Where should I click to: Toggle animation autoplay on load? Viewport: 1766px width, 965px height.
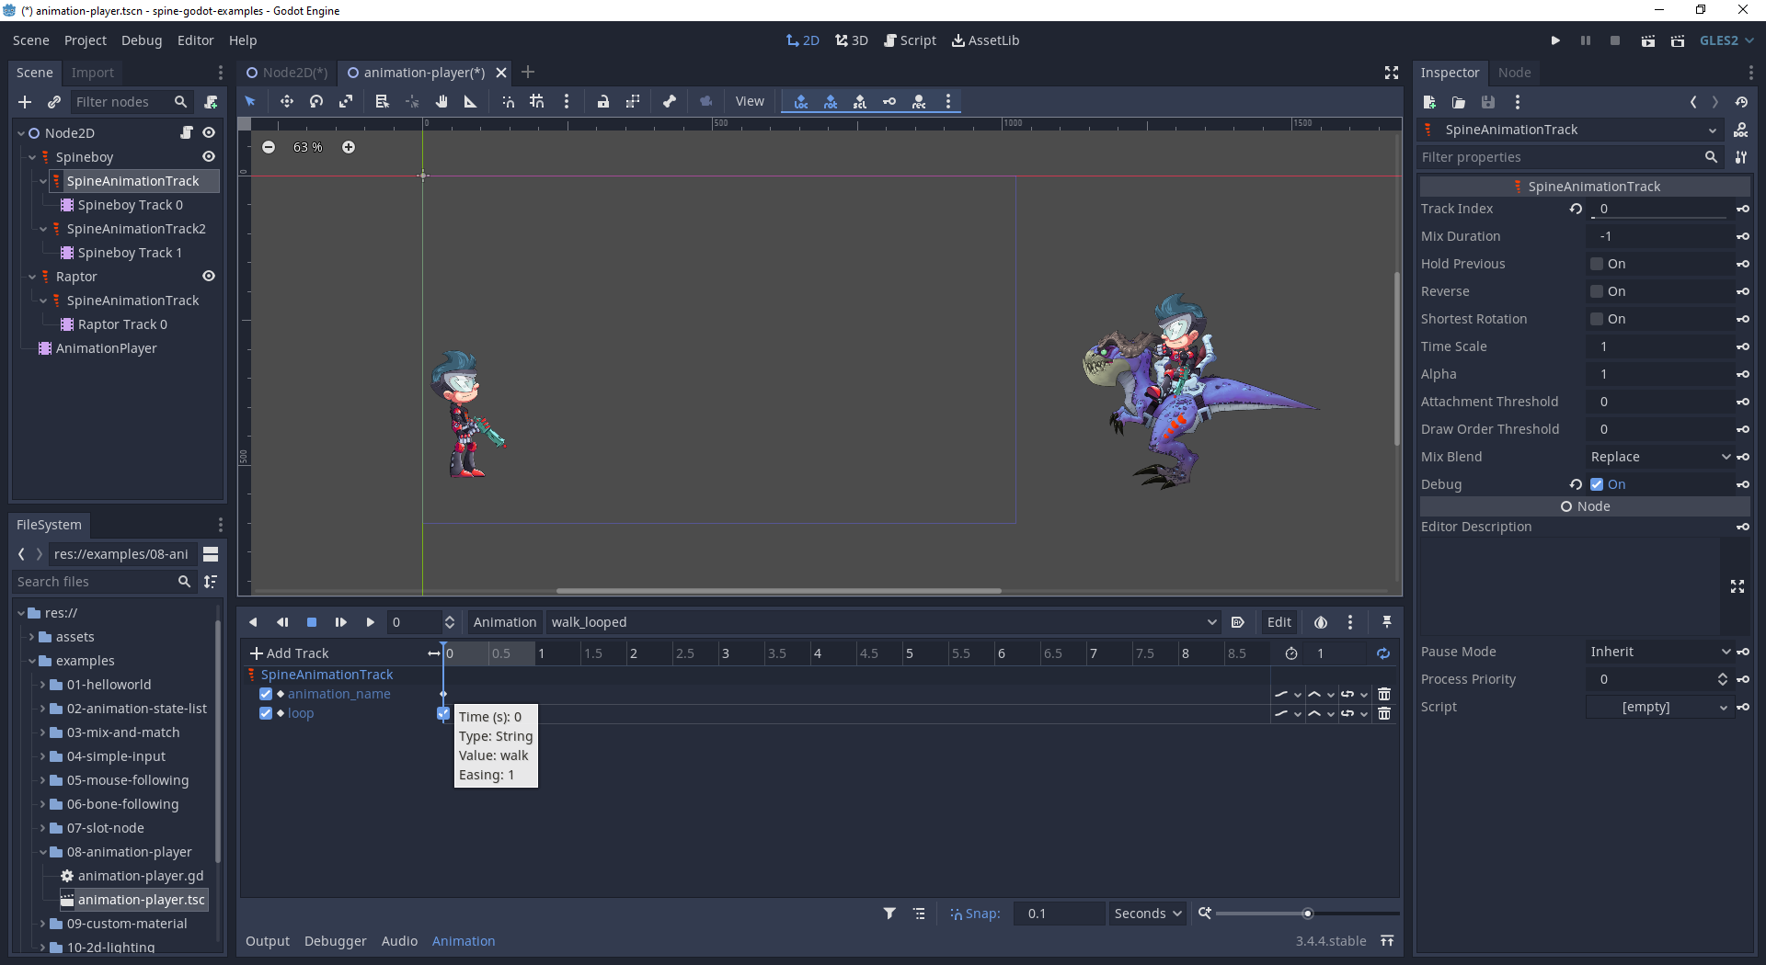tap(1238, 622)
